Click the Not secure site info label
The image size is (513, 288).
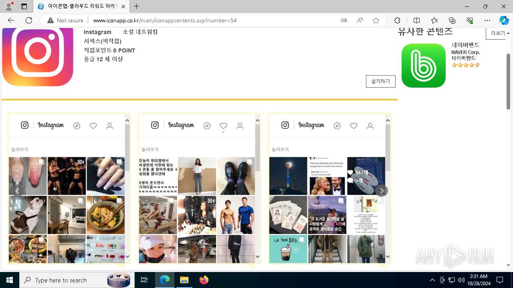click(65, 20)
